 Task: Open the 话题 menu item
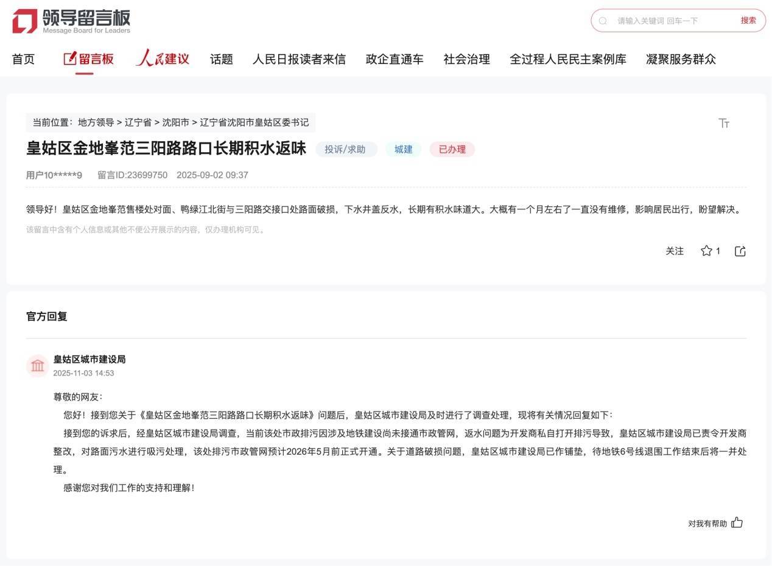click(x=222, y=59)
